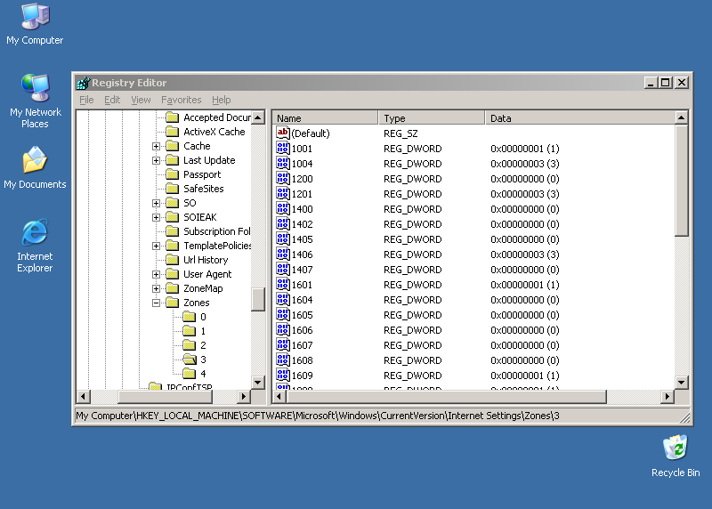Select the value named 1607
Image resolution: width=712 pixels, height=509 pixels.
[x=302, y=345]
